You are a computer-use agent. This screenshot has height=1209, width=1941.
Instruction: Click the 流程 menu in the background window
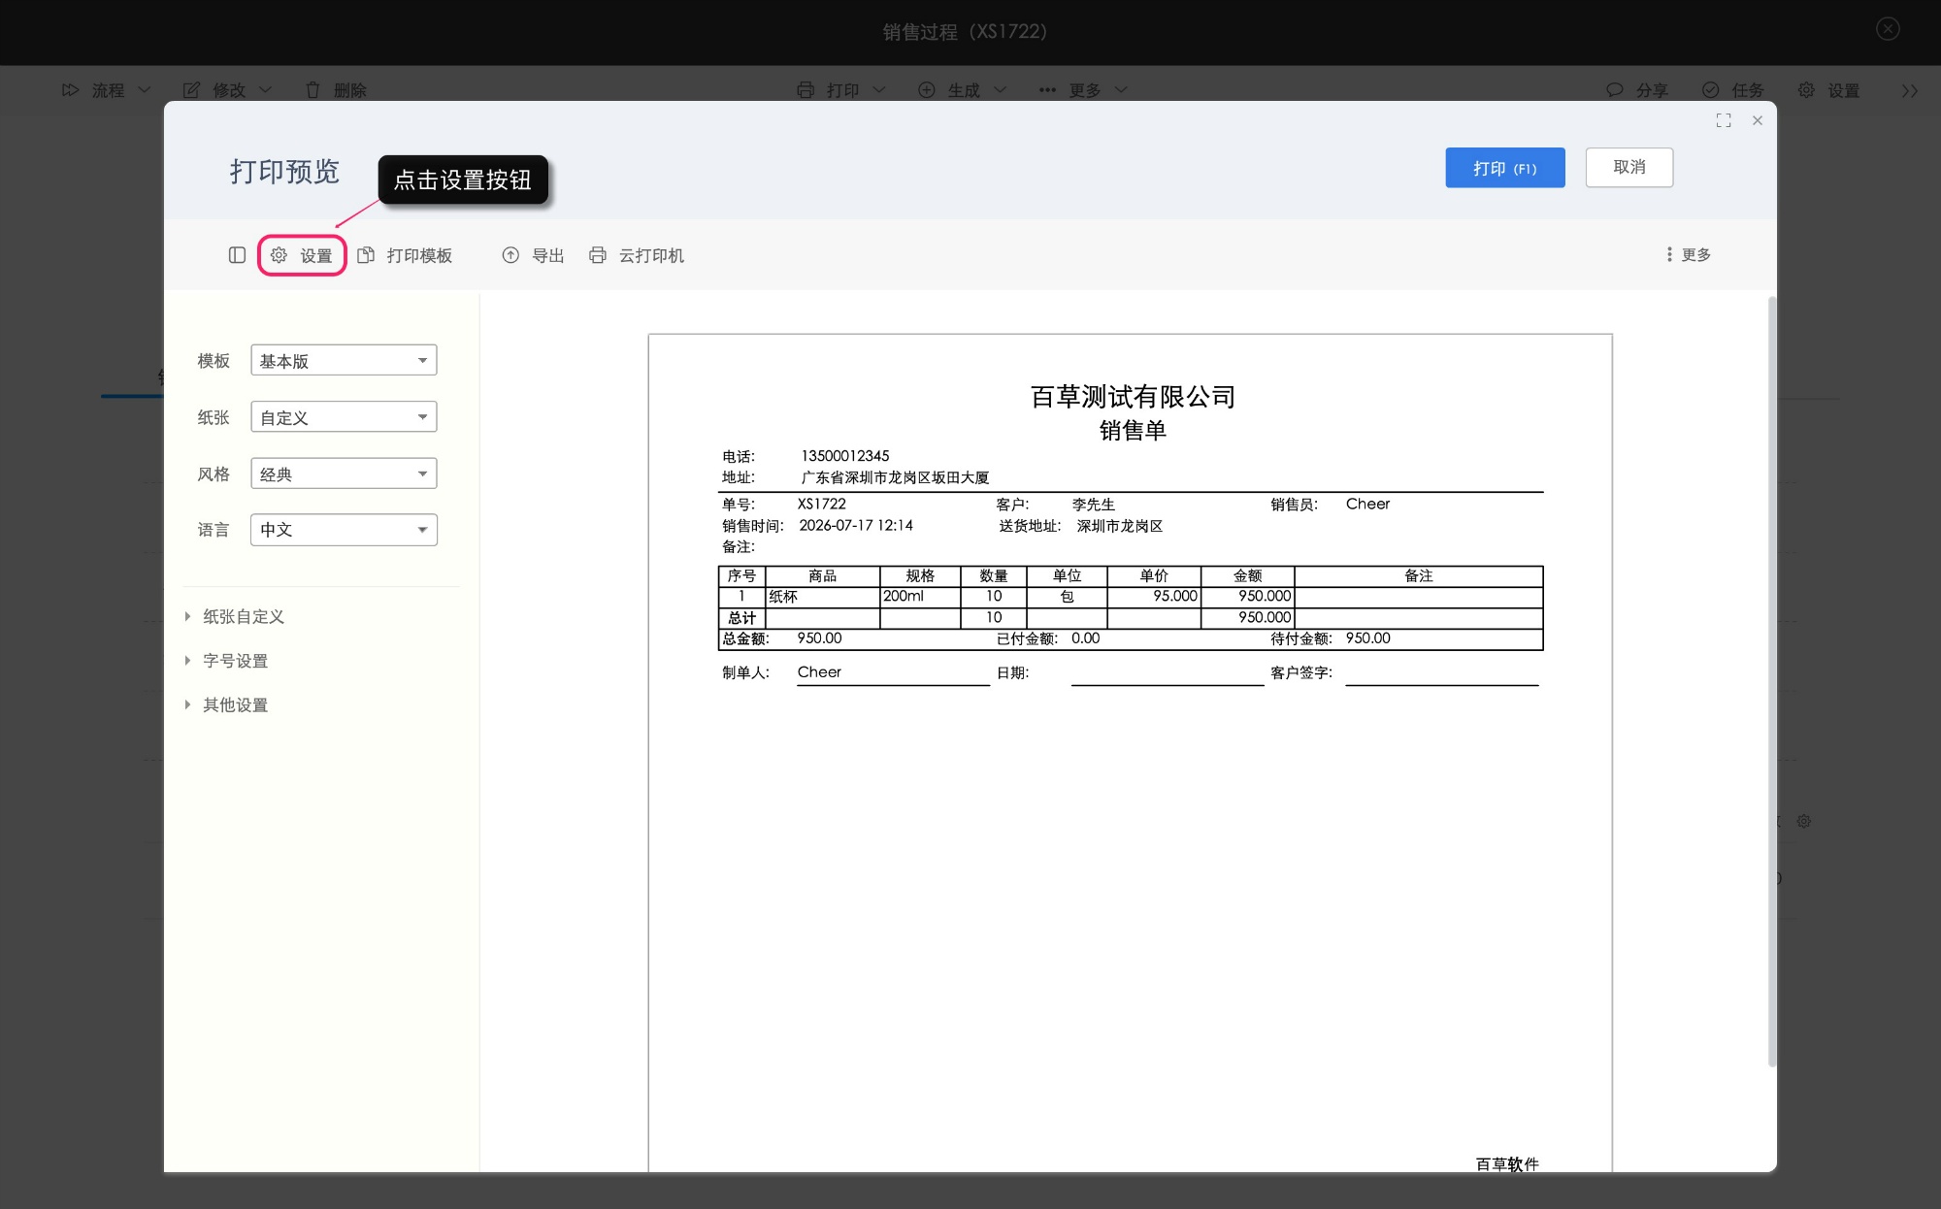(107, 90)
